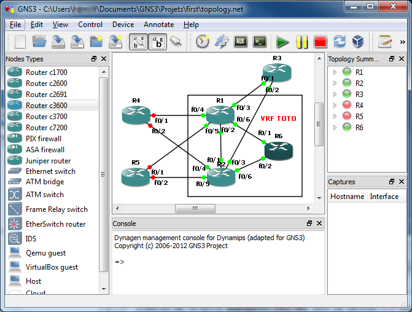This screenshot has height=312, width=412.
Task: Click router R6 in the topology canvas
Action: (278, 150)
